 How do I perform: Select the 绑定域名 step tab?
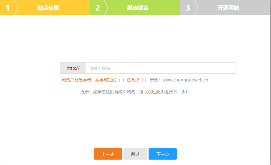(x=138, y=8)
